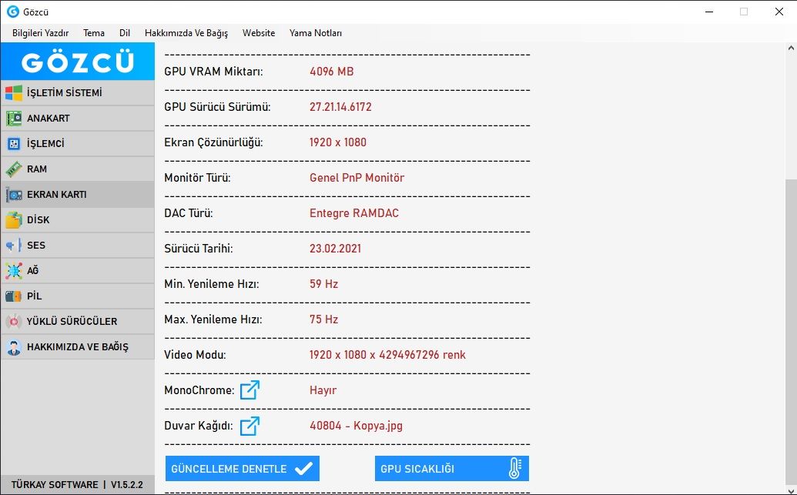Click the MonoChrome value Hayır
Screen dimensions: 797x495
323,390
